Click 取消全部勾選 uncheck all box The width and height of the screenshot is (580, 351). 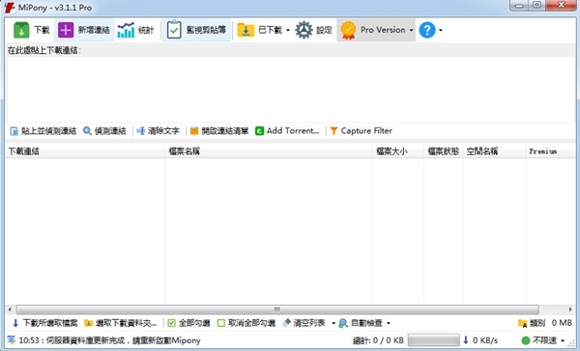[221, 323]
